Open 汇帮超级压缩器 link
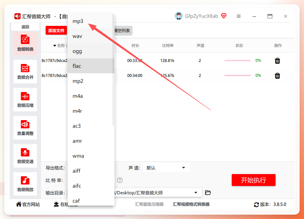 [x=149, y=204]
